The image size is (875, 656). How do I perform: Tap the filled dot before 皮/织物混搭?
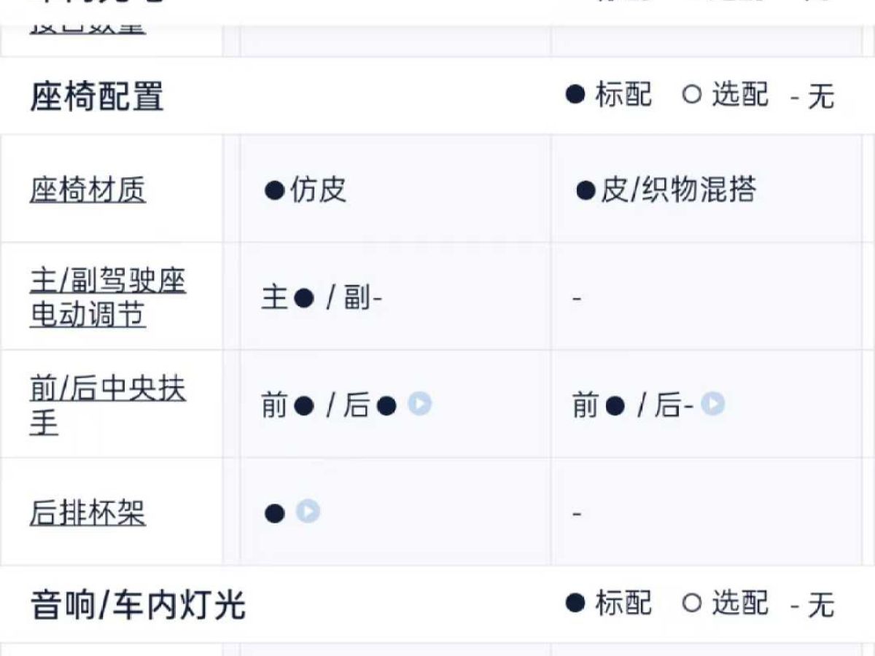[586, 191]
